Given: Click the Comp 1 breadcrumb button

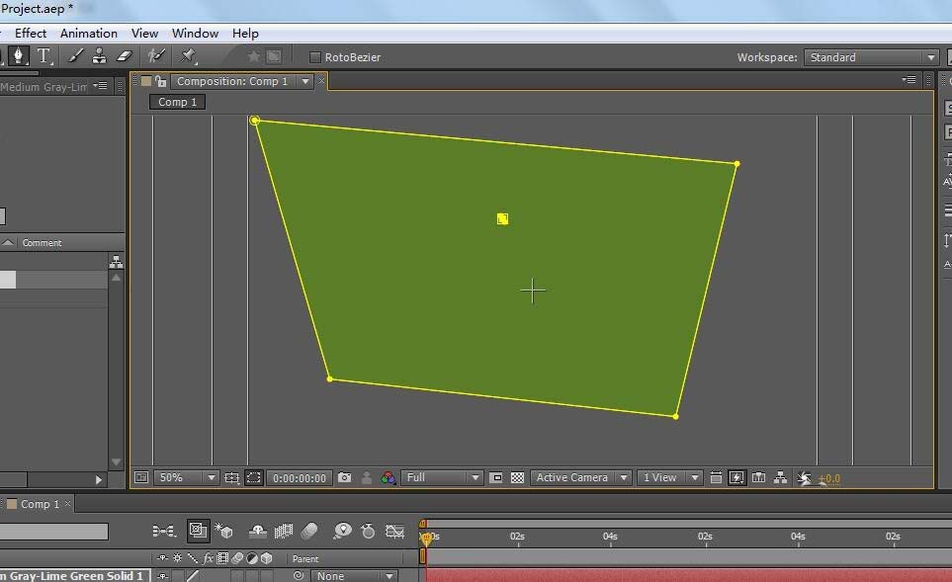Looking at the screenshot, I should [178, 102].
